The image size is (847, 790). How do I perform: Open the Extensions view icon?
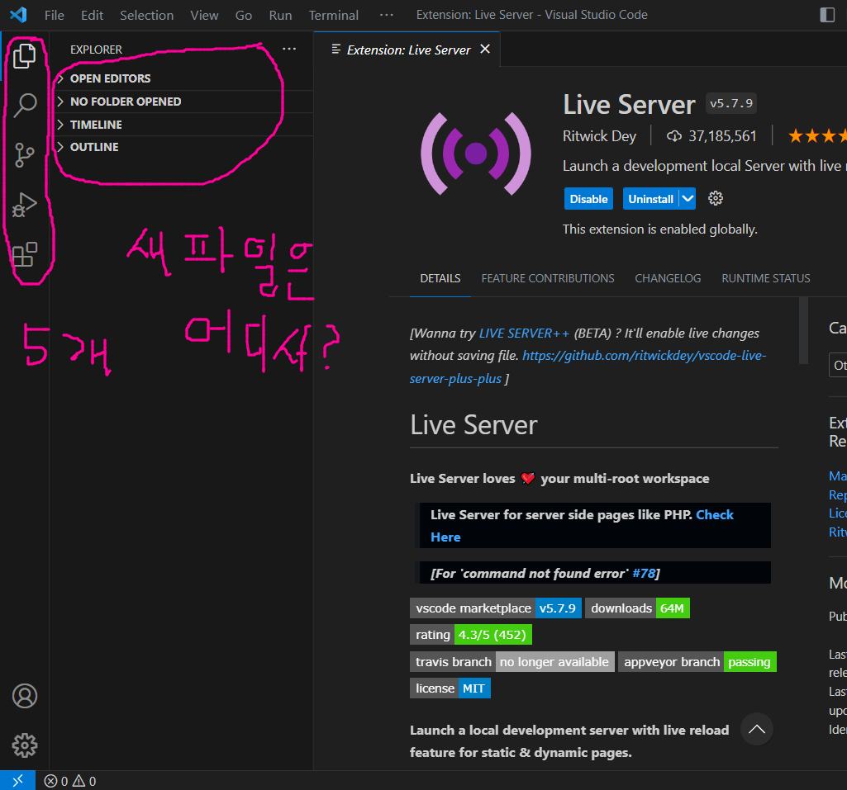pyautogui.click(x=24, y=254)
